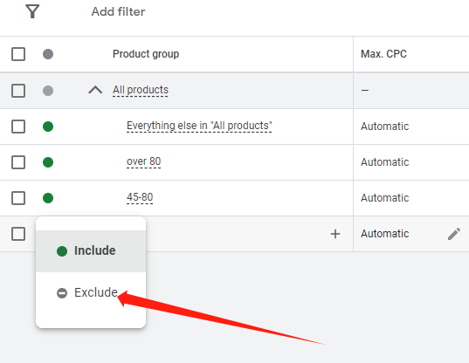Choose Include from the status menu
The width and height of the screenshot is (469, 363).
91,251
